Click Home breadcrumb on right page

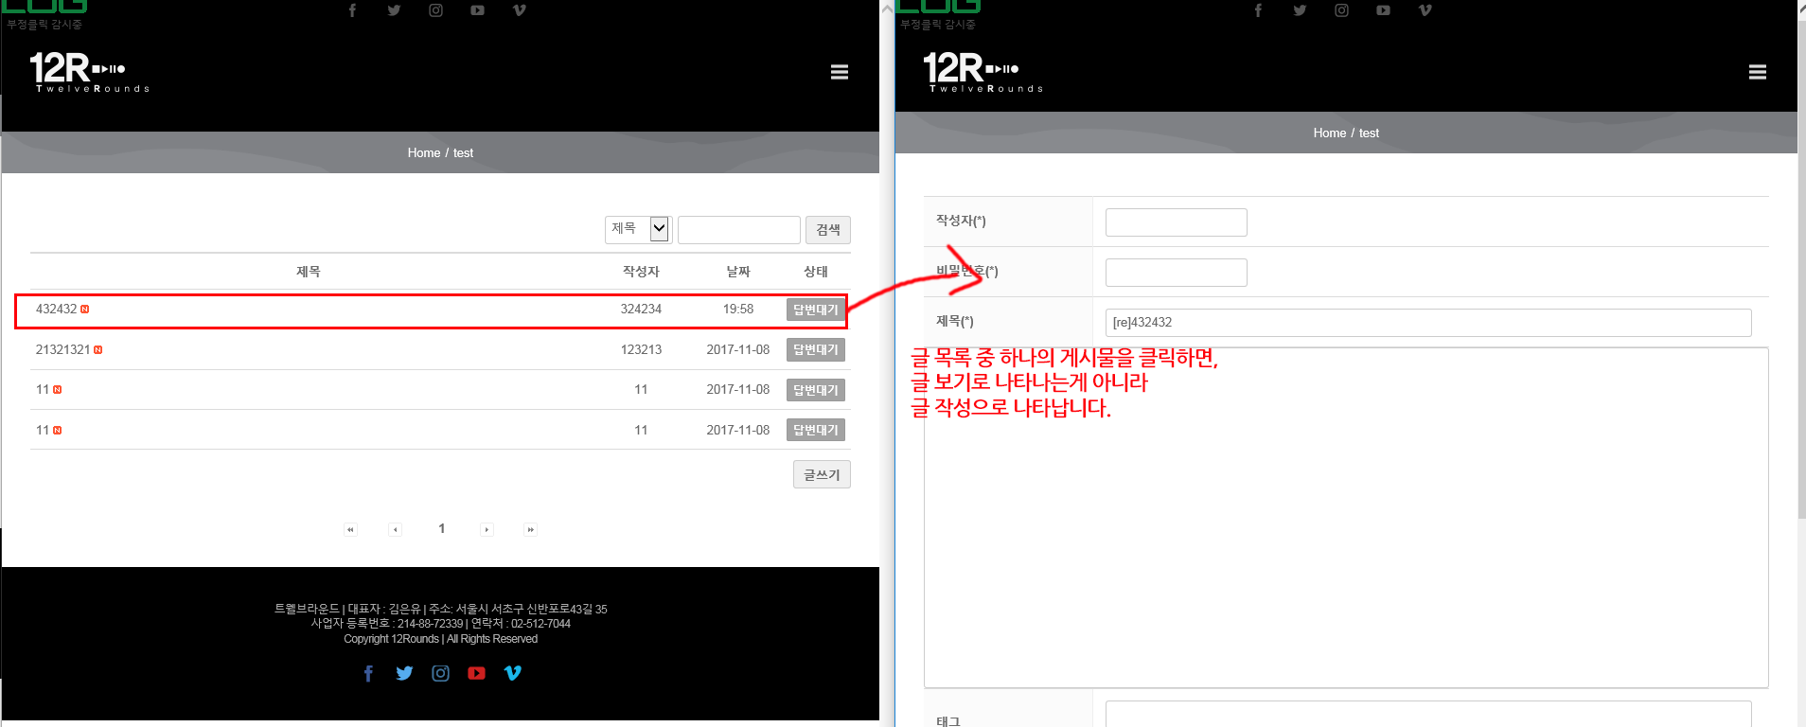(1329, 133)
